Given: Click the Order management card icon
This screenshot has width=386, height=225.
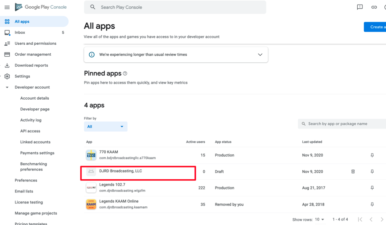Looking at the screenshot, I should click(x=7, y=54).
